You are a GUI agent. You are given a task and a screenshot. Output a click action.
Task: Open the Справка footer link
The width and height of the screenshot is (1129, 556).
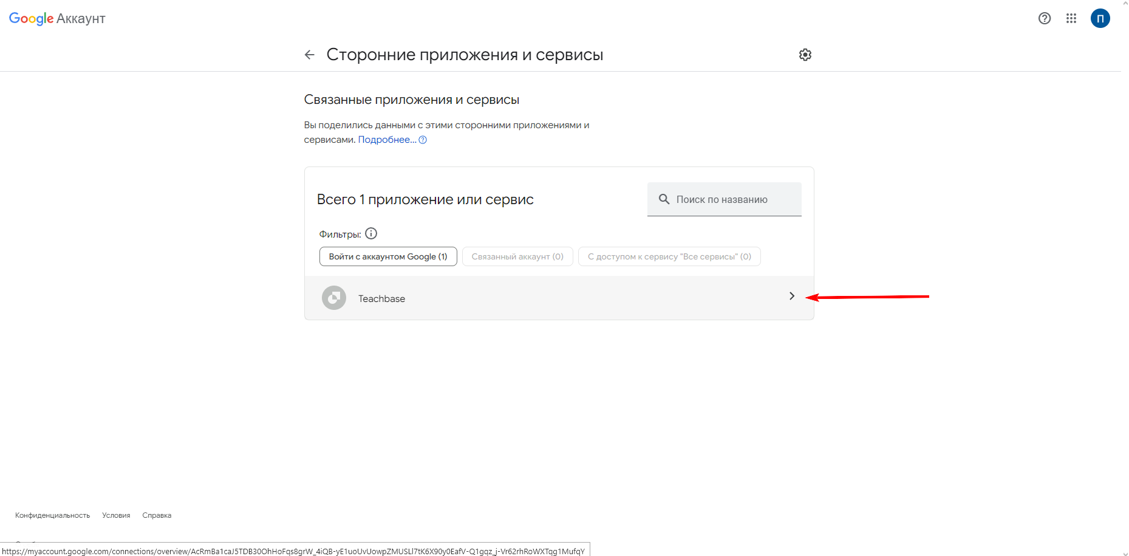157,515
